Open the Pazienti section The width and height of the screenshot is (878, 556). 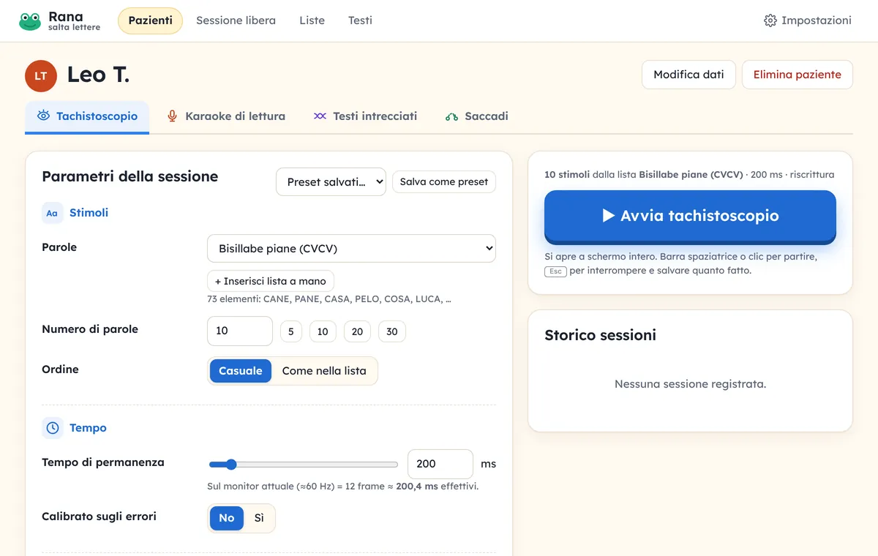point(150,20)
